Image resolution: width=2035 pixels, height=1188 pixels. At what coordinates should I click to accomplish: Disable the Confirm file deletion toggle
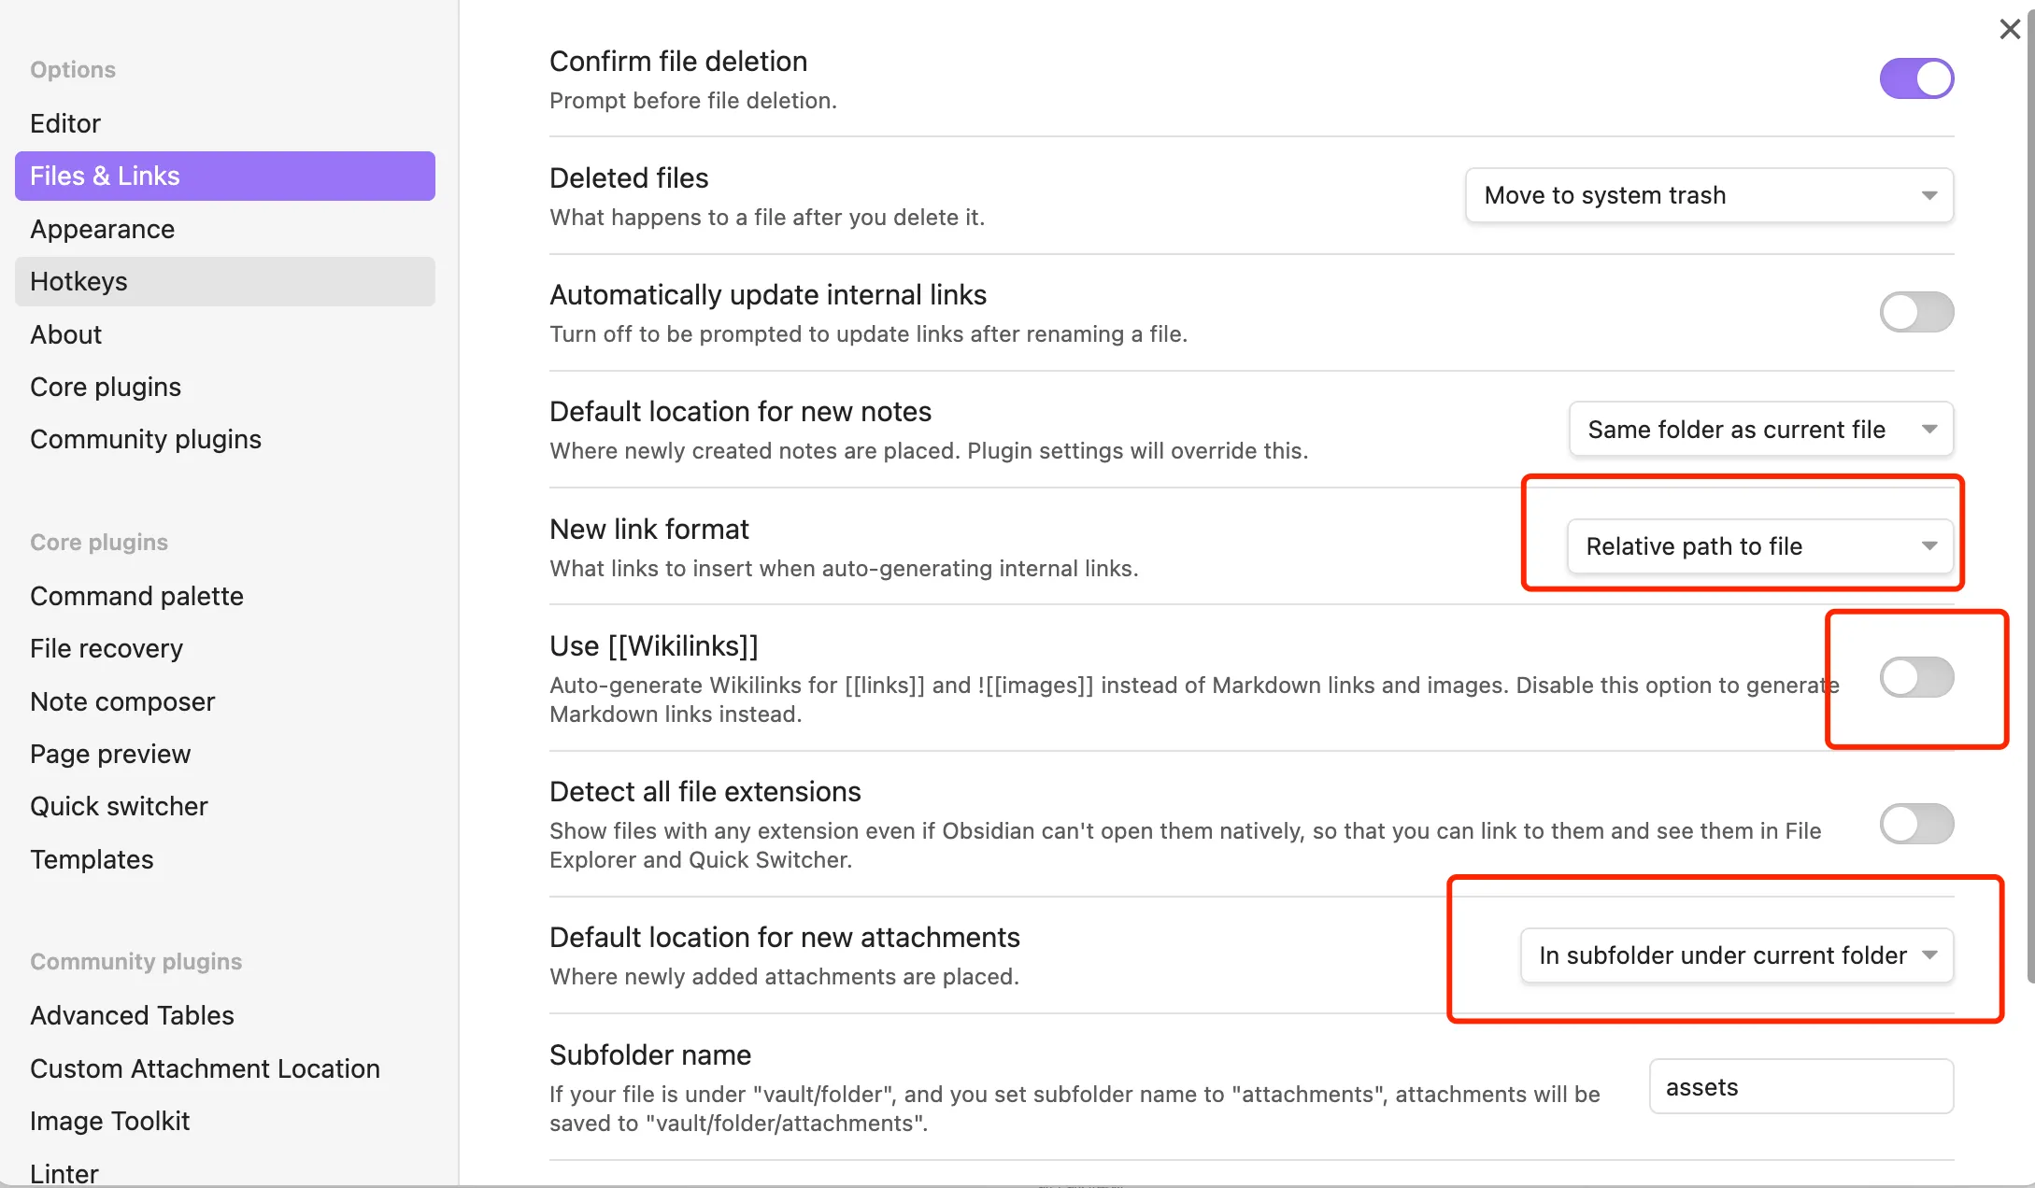tap(1916, 78)
